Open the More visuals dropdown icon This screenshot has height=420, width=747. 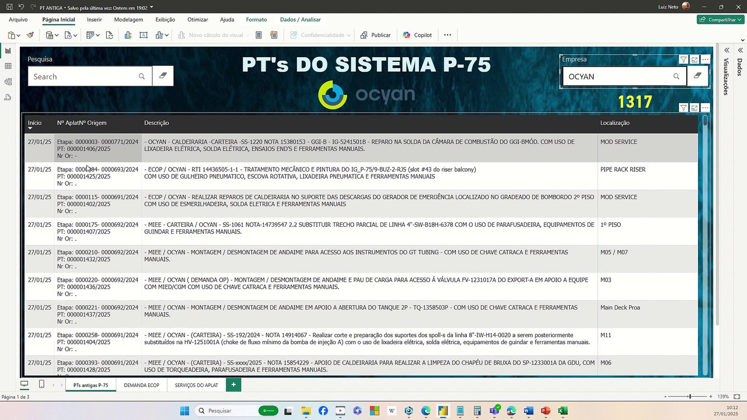tap(162, 35)
